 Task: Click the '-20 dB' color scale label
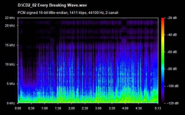point(172,18)
